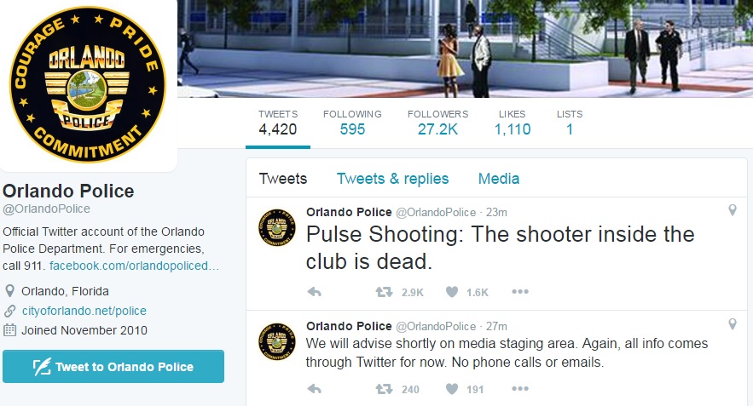Select the Tweets tab

(x=283, y=179)
